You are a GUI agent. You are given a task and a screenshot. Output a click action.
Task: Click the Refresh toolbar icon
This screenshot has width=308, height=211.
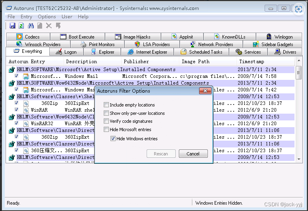point(21,26)
